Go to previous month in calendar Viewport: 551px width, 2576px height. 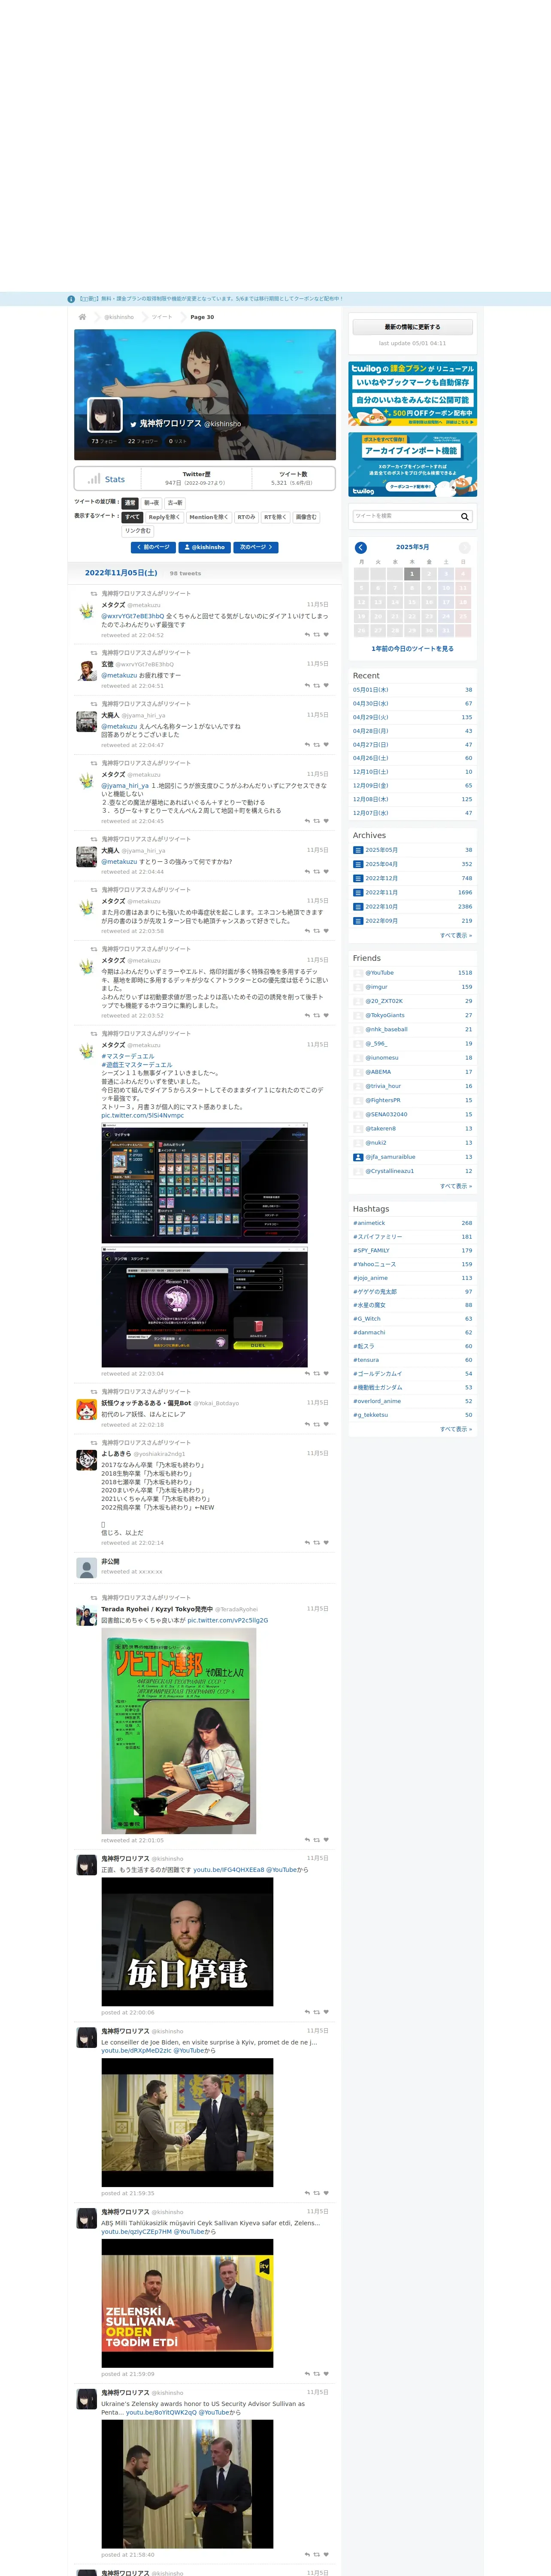361,547
